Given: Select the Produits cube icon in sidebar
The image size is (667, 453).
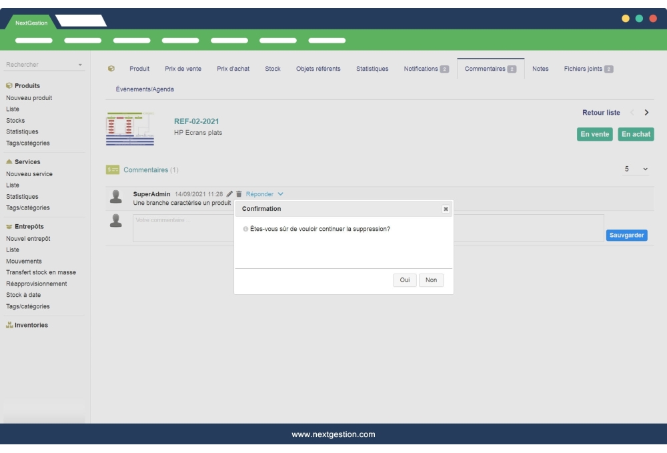Looking at the screenshot, I should [7, 85].
